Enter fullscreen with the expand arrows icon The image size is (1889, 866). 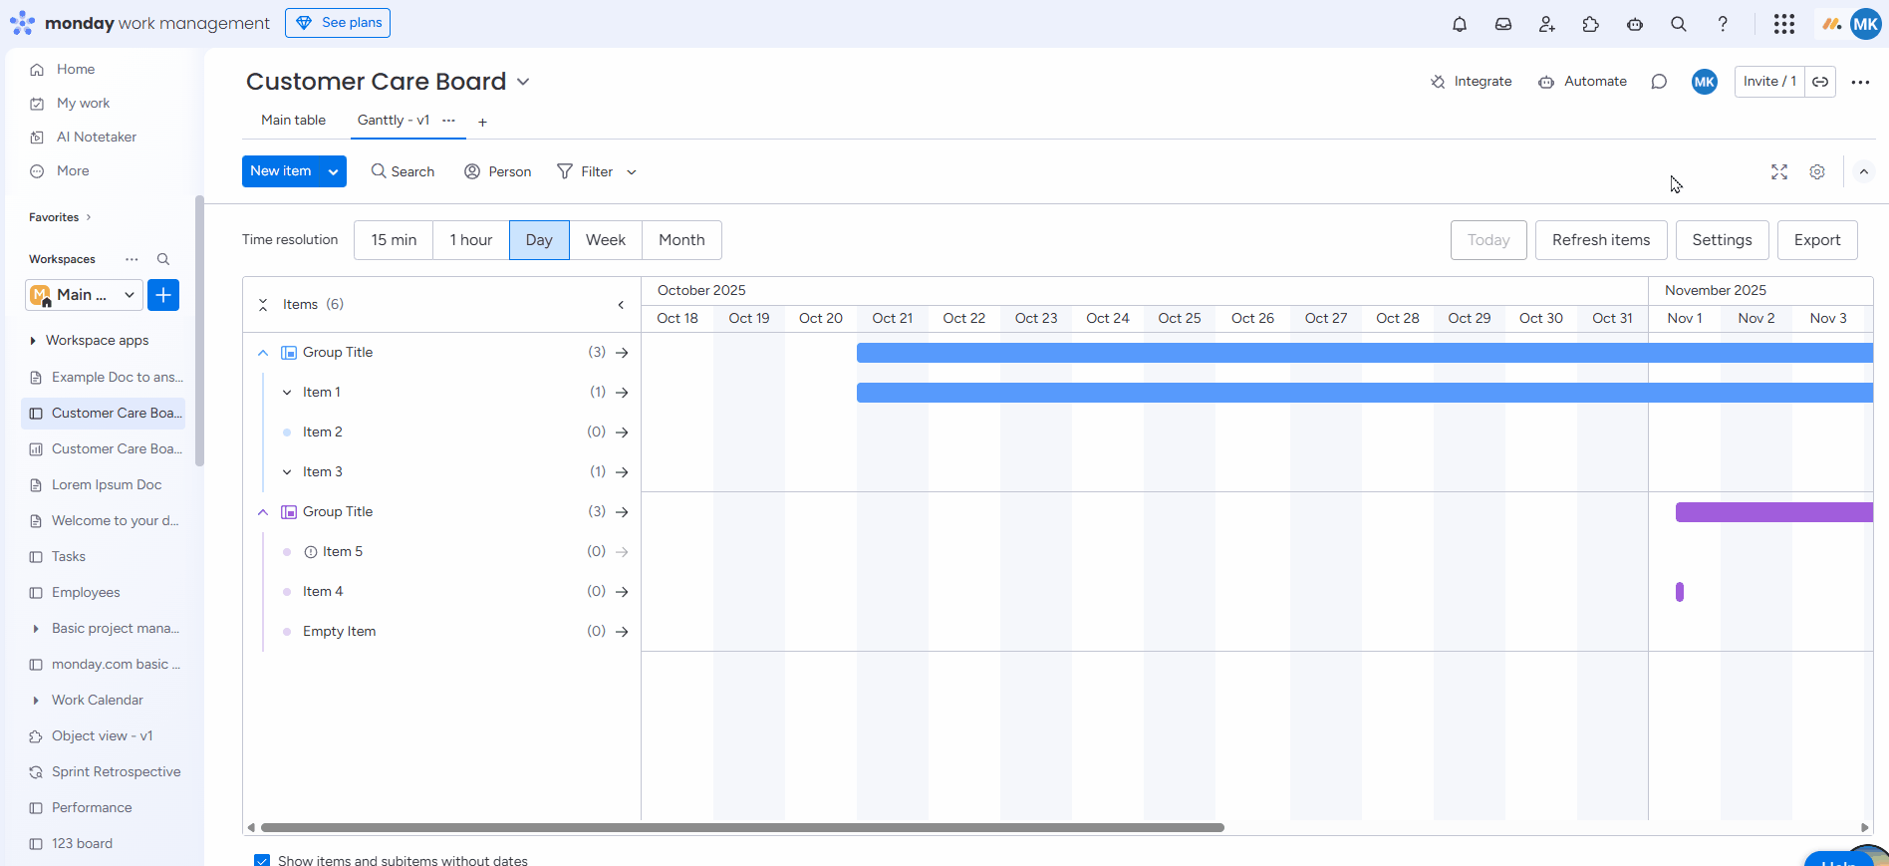coord(1779,171)
